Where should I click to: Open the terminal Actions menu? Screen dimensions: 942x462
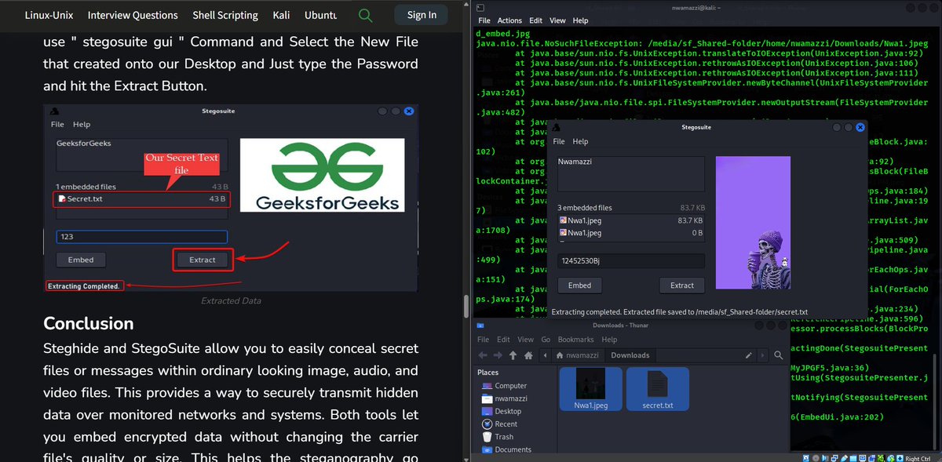click(509, 20)
